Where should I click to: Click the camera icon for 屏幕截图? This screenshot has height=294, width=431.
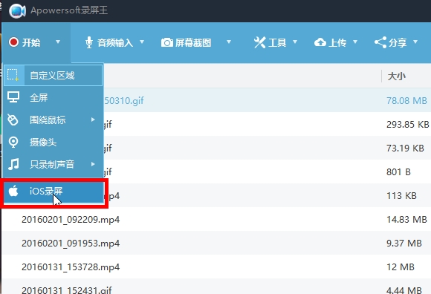tap(167, 42)
